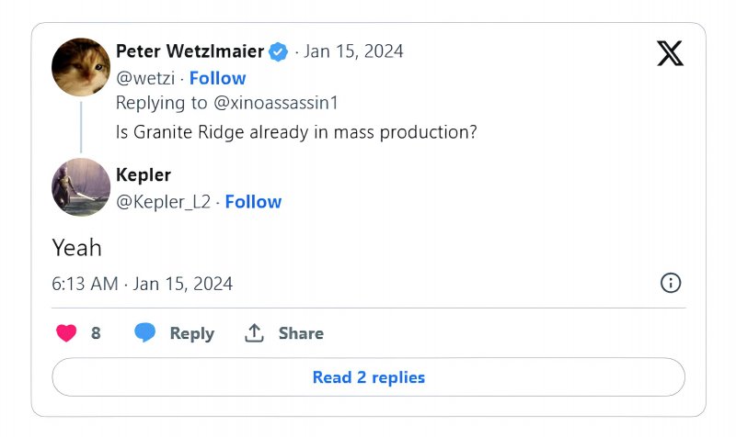The height and width of the screenshot is (437, 736).
Task: Open the Peter Wetzlmaier display name
Action: [x=190, y=50]
